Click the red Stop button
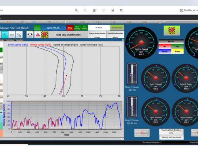198x151 pixels. click(x=70, y=28)
